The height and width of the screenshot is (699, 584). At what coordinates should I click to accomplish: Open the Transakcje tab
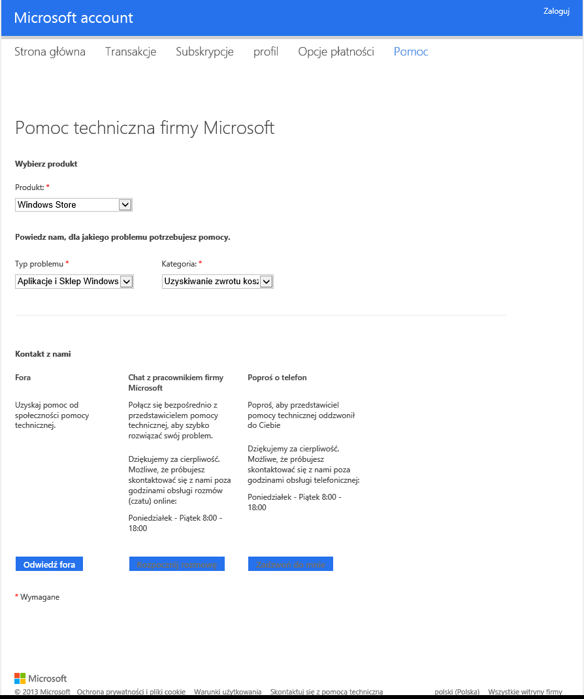[131, 52]
